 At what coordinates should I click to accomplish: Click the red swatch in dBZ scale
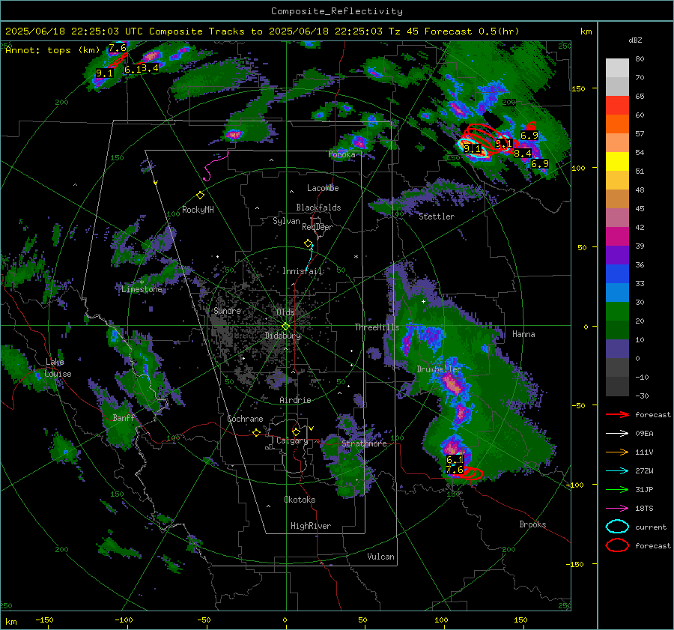pyautogui.click(x=617, y=106)
